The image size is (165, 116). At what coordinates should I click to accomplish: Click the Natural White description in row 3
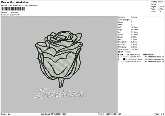tap(136, 62)
